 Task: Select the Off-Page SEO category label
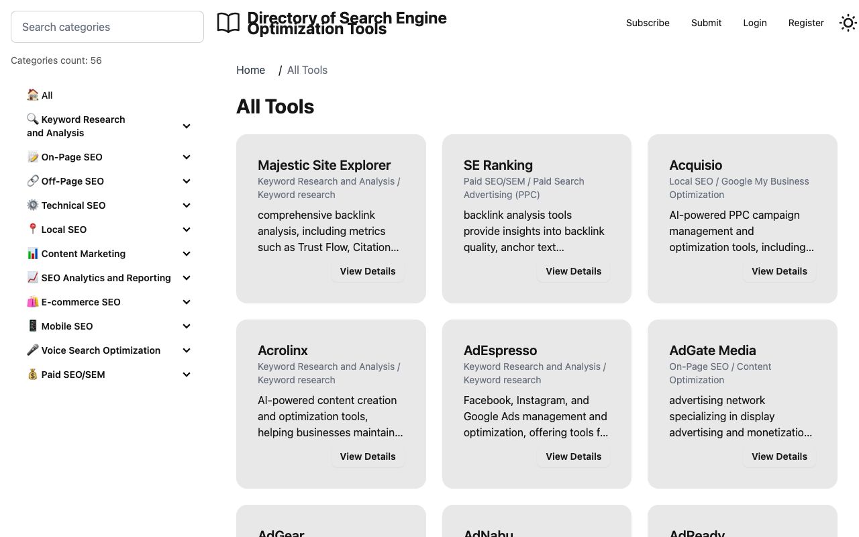pyautogui.click(x=72, y=181)
